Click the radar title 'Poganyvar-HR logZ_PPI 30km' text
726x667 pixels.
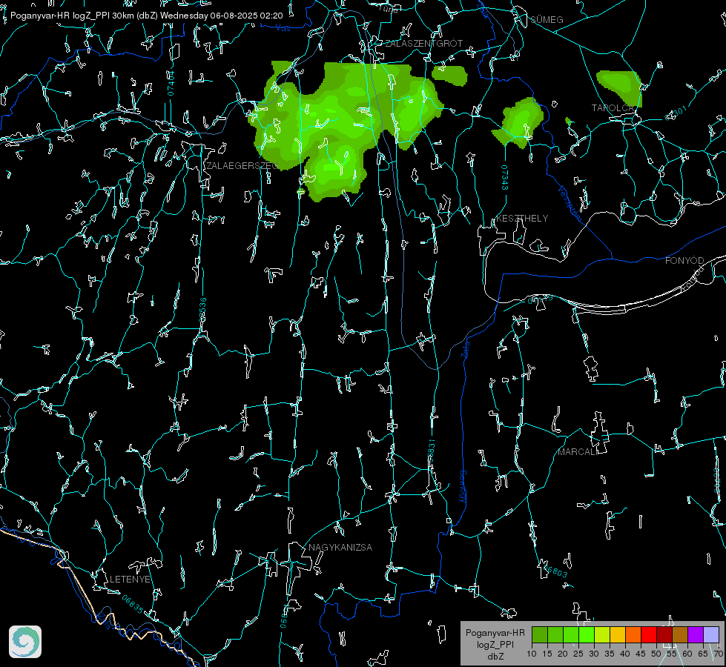tap(72, 16)
